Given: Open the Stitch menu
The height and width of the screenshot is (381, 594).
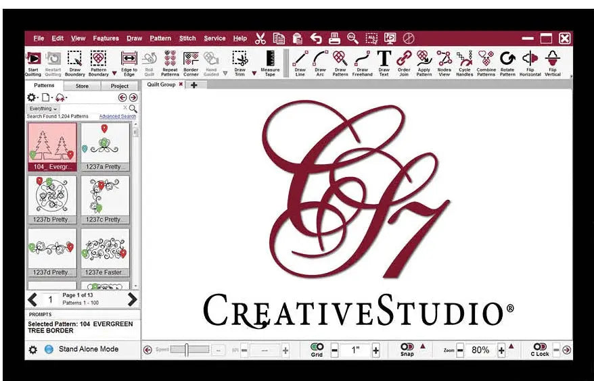Looking at the screenshot, I should (x=187, y=39).
